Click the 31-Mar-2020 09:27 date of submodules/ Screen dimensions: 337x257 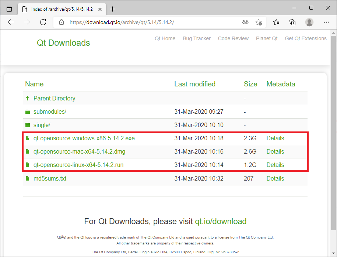(x=199, y=112)
